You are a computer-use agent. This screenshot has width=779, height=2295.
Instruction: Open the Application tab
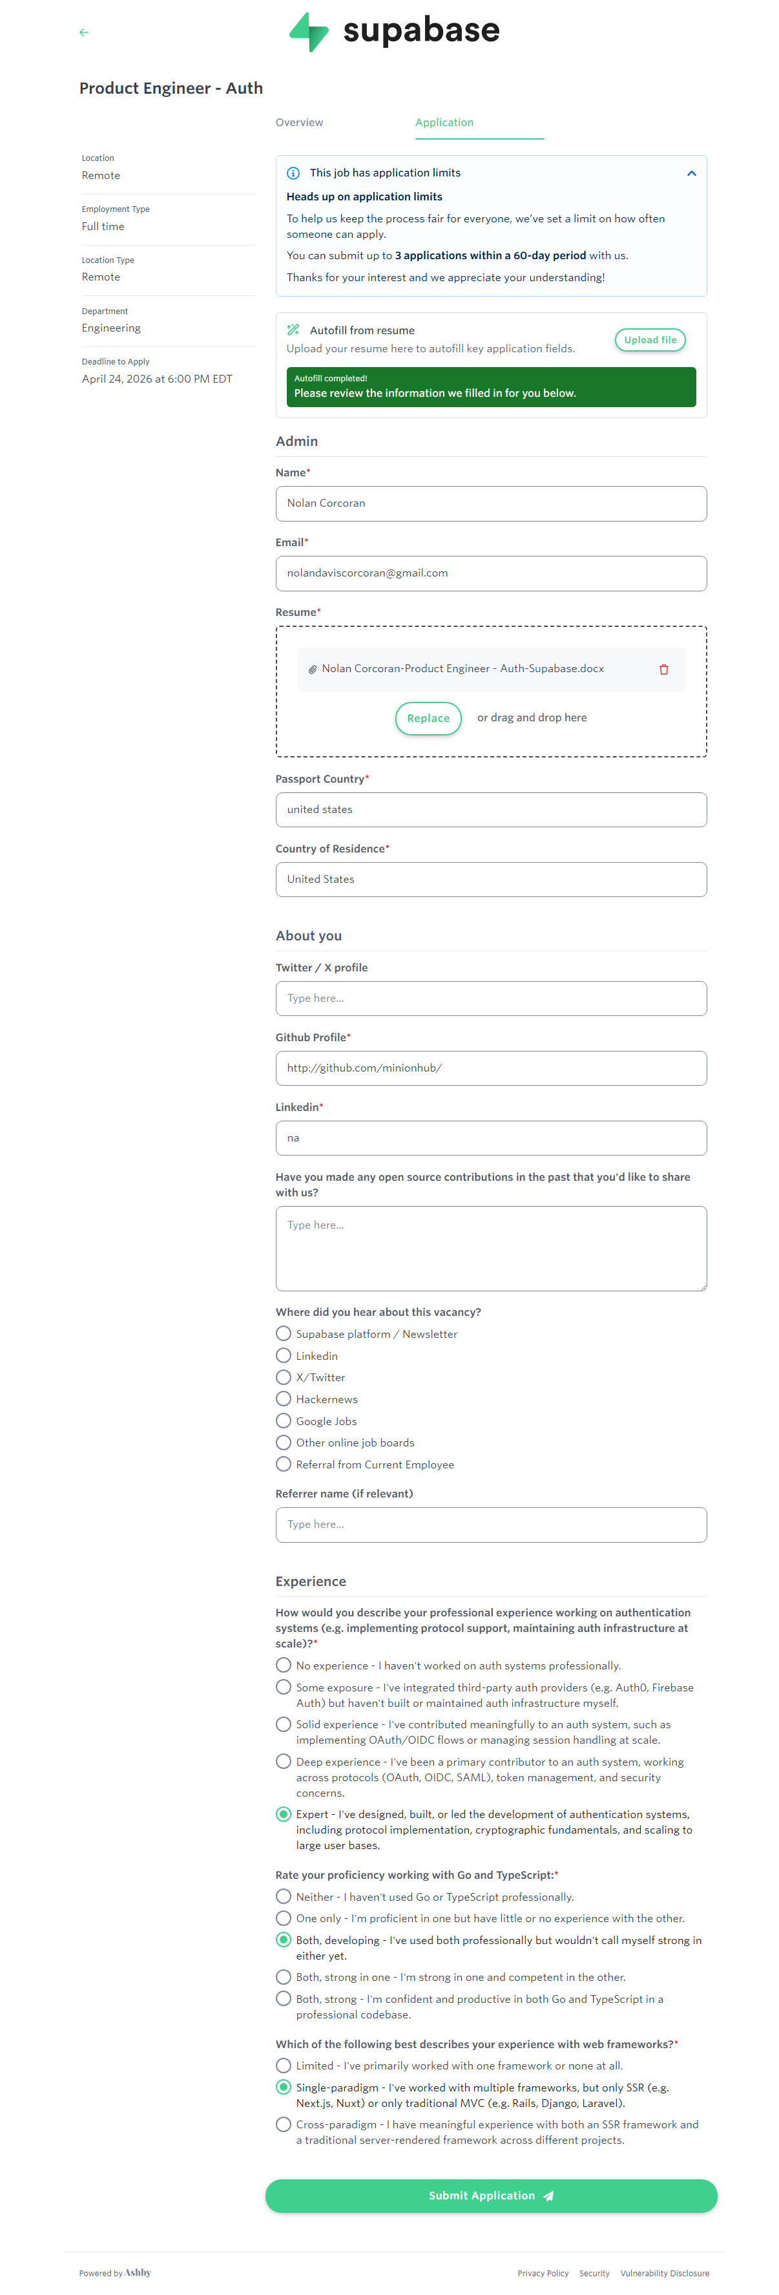tap(444, 123)
